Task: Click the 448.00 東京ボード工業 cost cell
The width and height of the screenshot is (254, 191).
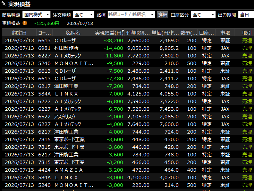Action: click(x=141, y=139)
